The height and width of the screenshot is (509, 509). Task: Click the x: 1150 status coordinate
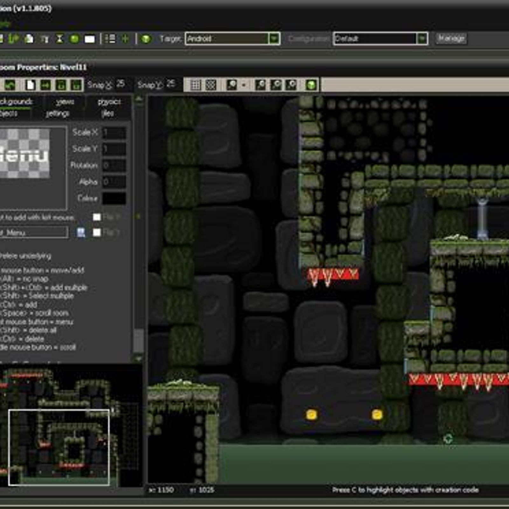161,490
